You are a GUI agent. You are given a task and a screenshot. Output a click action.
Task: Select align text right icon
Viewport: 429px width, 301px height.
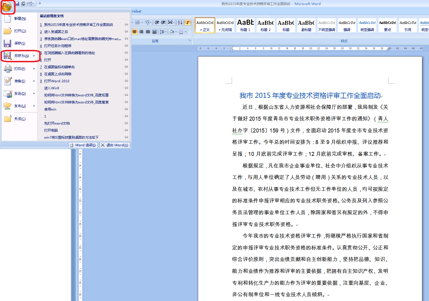click(x=141, y=32)
